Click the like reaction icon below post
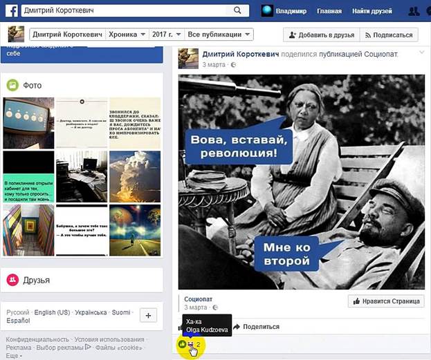This screenshot has height=360, width=431. [182, 343]
